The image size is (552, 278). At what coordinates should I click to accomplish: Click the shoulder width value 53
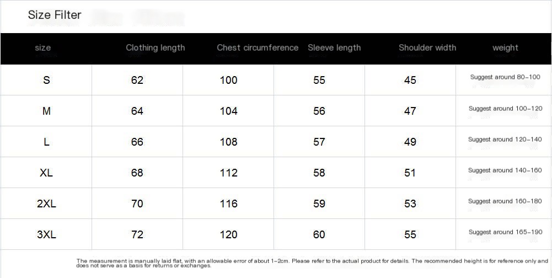(410, 204)
